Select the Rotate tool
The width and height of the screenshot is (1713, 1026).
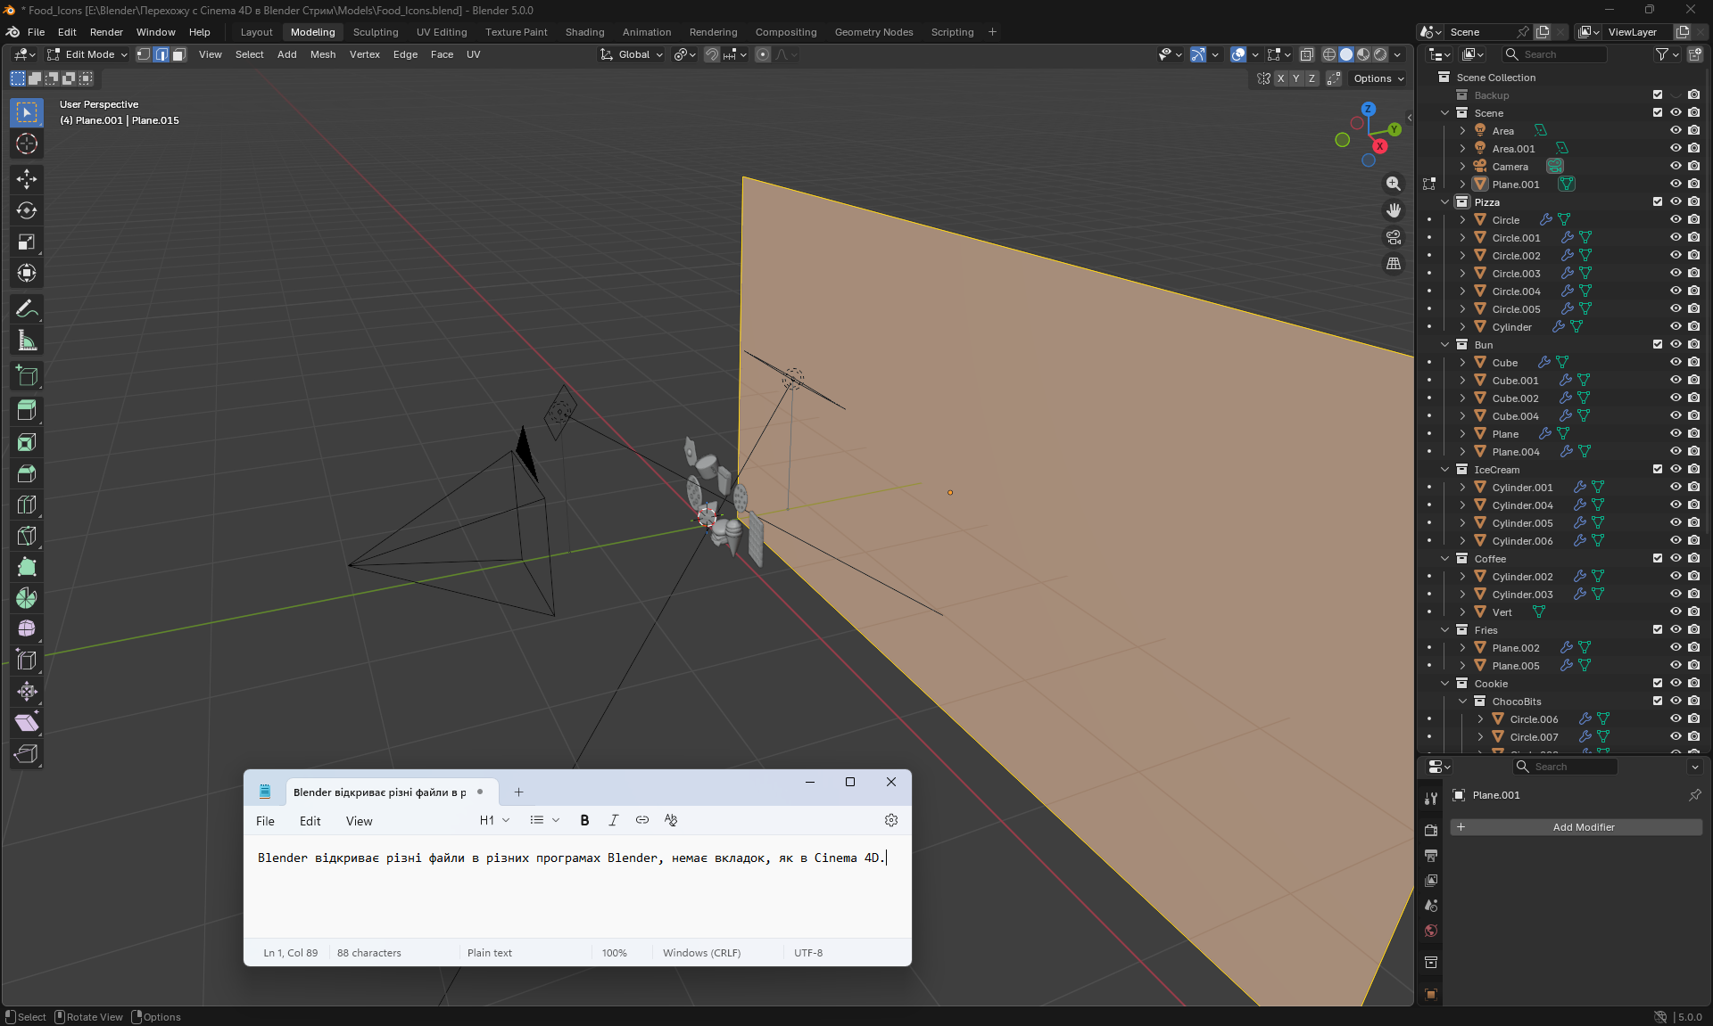(x=27, y=210)
